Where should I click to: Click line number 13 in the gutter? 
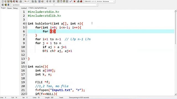(23, 59)
